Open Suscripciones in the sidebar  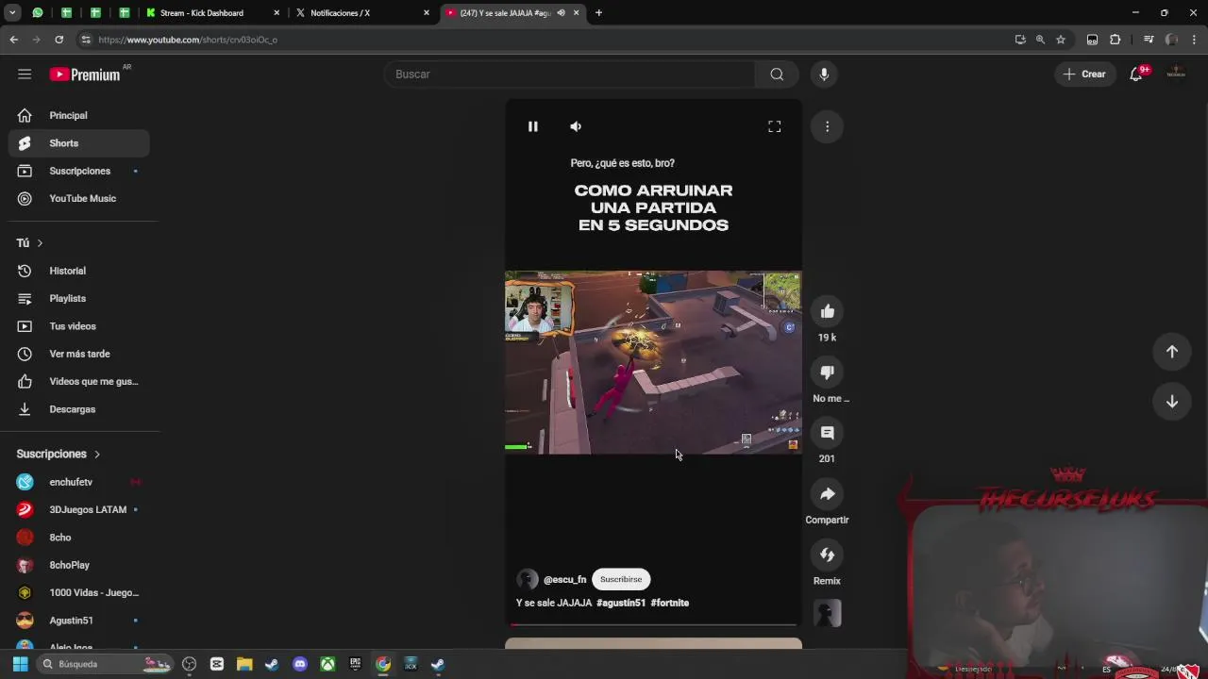click(x=79, y=171)
